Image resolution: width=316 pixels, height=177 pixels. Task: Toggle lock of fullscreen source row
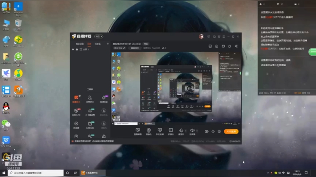click(77, 49)
